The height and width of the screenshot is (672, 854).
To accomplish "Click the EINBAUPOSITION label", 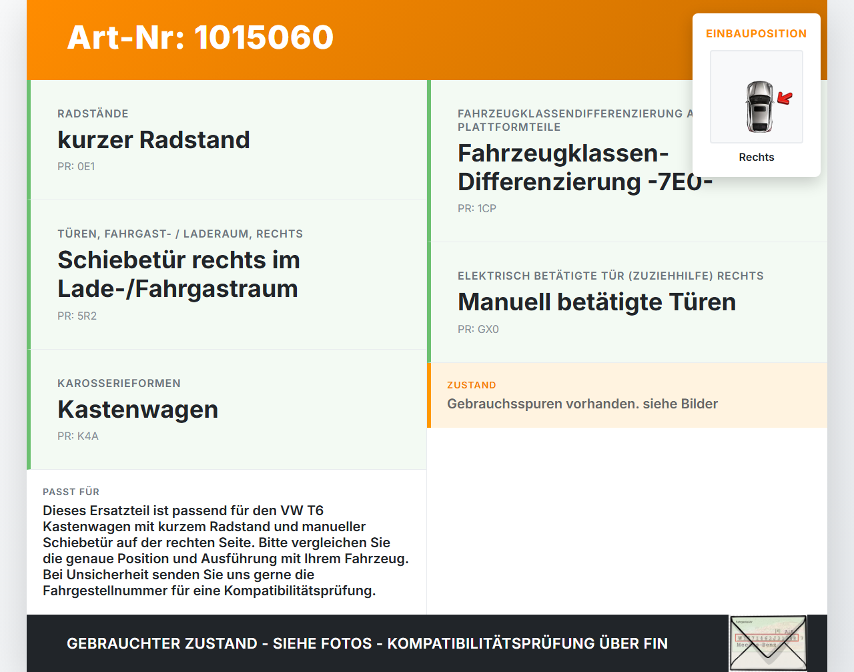I will (757, 33).
